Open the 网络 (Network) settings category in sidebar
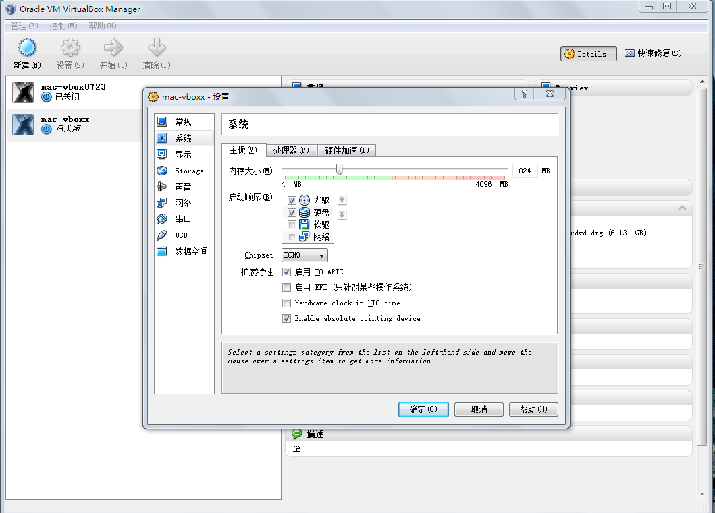Viewport: 715px width, 513px height. coord(184,203)
